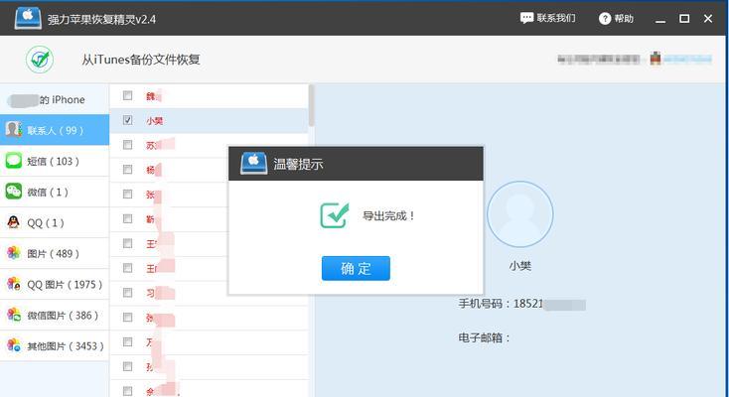Click the icon next to 微信图片 (386)
This screenshot has height=397, width=729.
(14, 315)
